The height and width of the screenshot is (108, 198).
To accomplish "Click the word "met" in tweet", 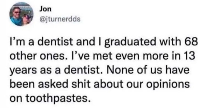I will [103, 56].
